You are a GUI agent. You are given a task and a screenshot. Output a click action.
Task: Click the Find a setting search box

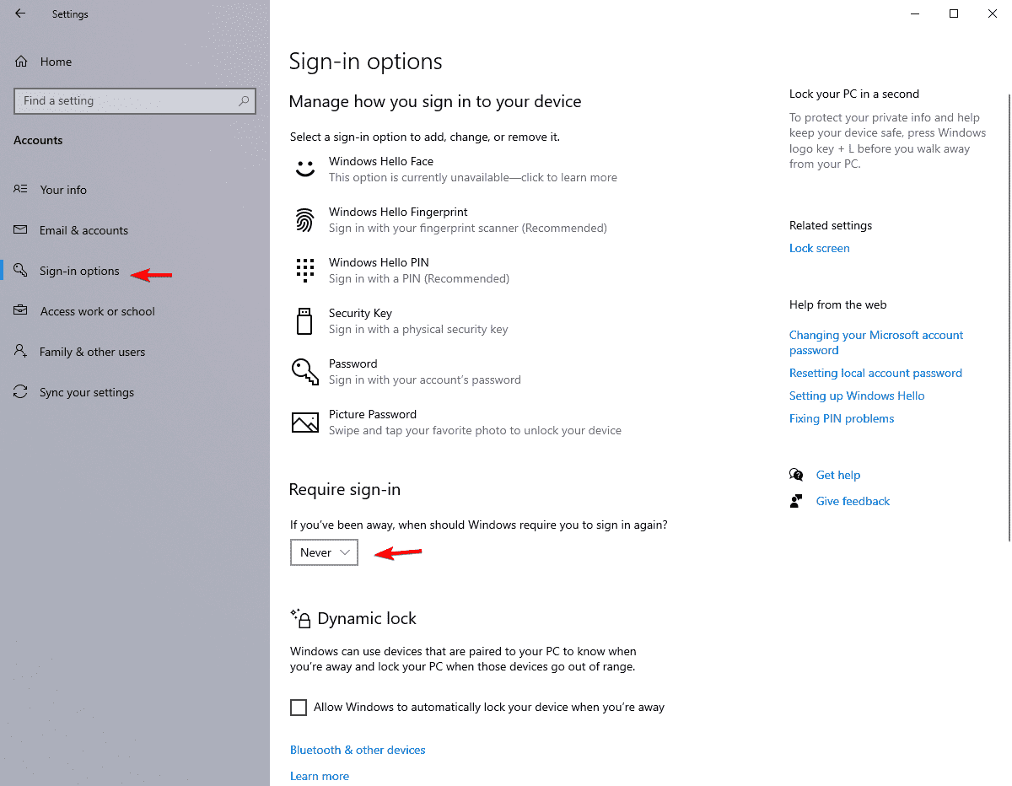click(126, 100)
